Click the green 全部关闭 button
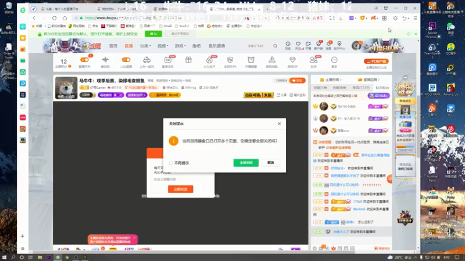465x261 pixels. tap(246, 163)
